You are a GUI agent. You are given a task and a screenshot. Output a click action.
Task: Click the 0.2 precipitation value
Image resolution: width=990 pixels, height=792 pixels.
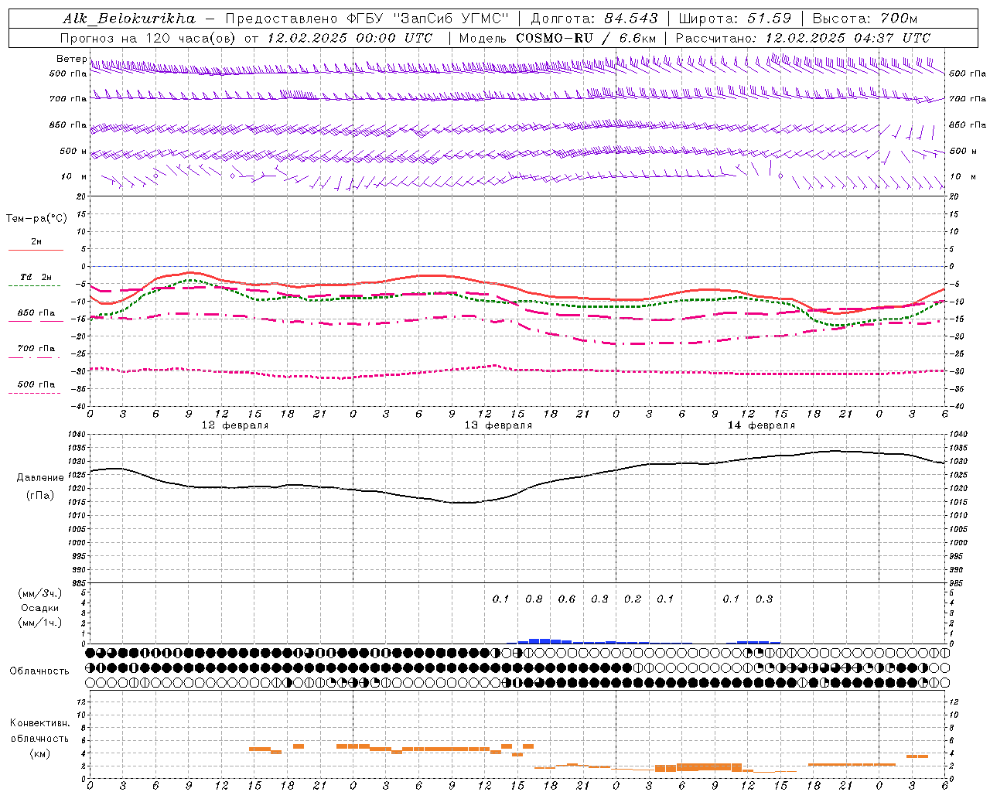click(633, 599)
